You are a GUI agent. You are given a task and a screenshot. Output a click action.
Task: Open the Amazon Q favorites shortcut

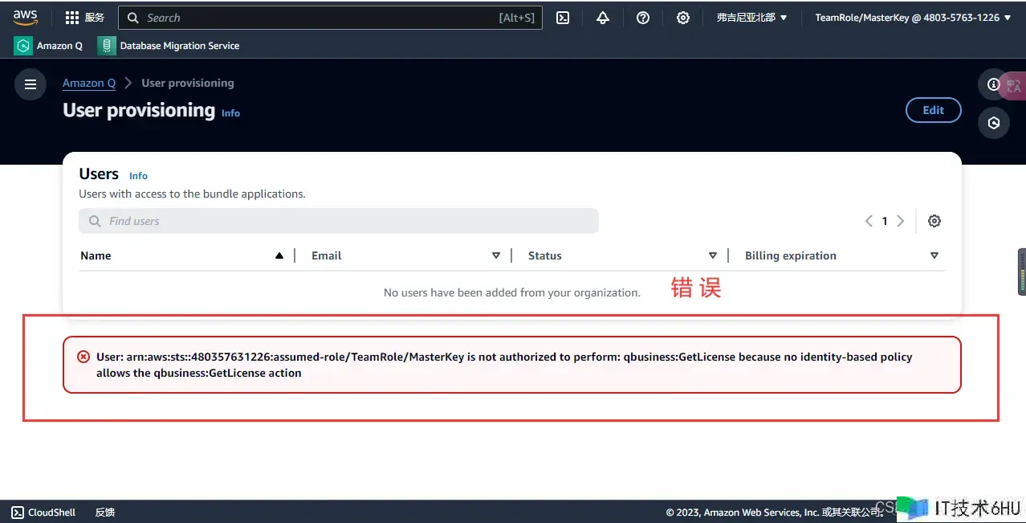coord(48,46)
